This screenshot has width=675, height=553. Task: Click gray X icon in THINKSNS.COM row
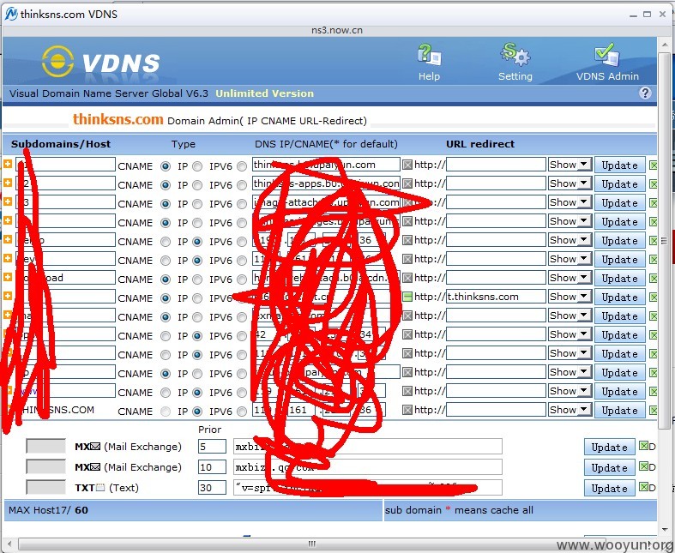click(407, 410)
